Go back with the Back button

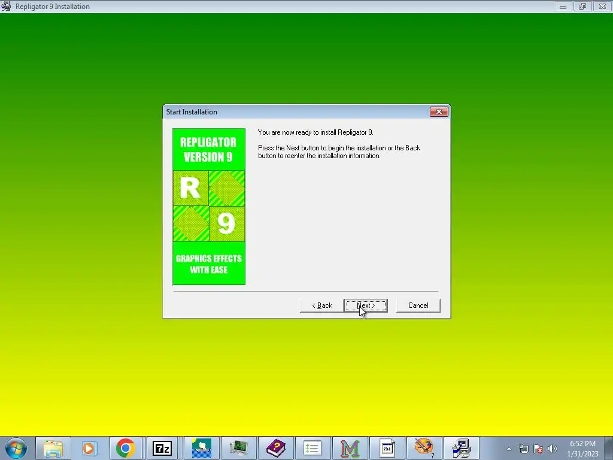point(321,305)
